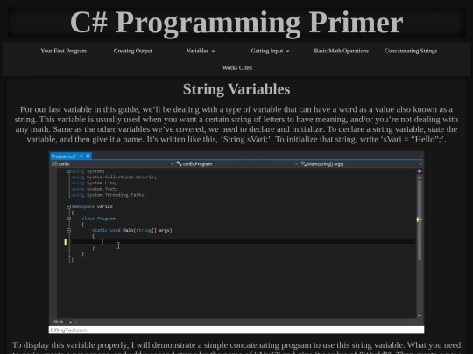The height and width of the screenshot is (354, 473).
Task: Click the String Variables heading
Action: click(236, 89)
